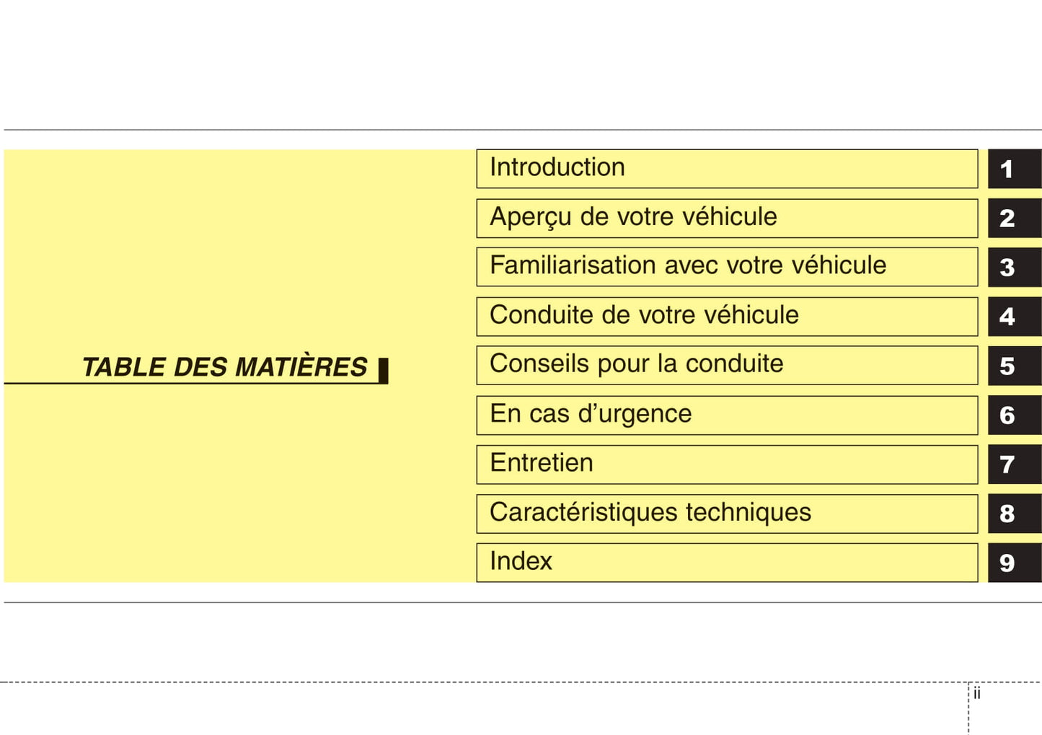Click the TABLE DES MATIÈRES heading
1042x735 pixels.
click(225, 367)
